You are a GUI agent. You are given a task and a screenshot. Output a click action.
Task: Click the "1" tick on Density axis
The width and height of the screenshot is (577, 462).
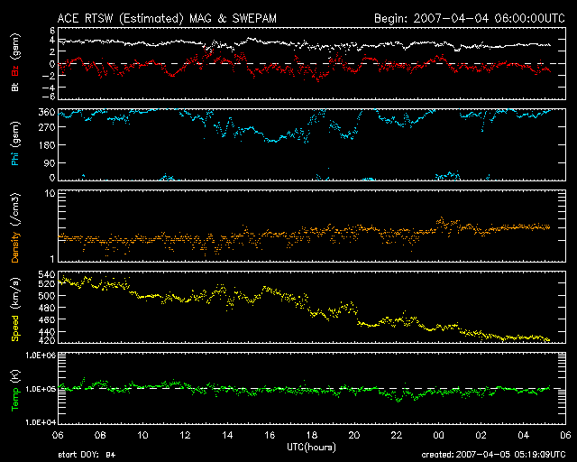click(x=52, y=259)
